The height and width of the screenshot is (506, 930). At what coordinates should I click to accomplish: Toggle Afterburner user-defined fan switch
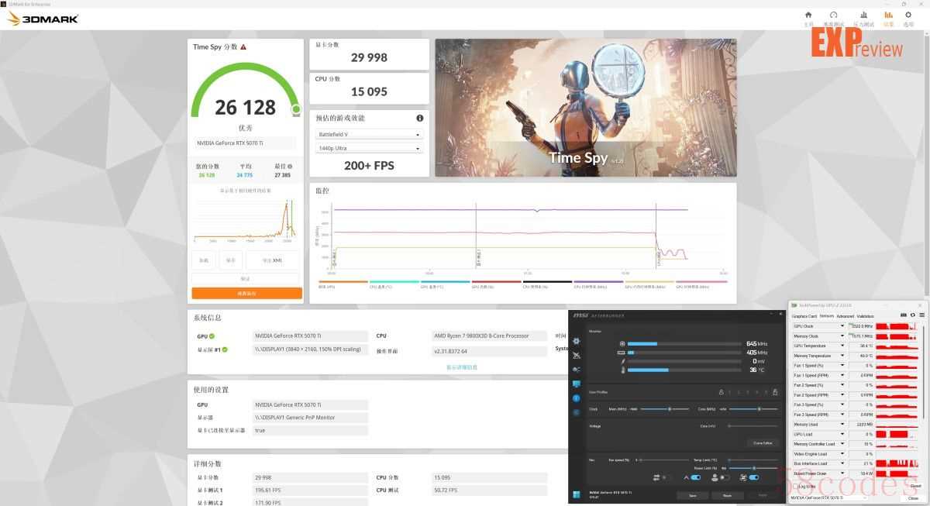pos(725,477)
